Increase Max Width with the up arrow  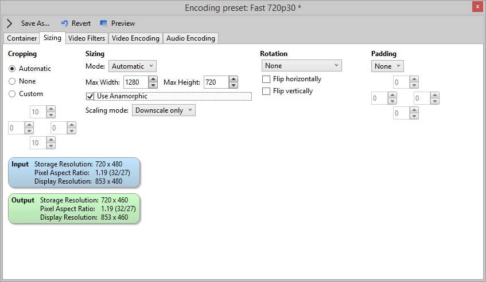153,79
